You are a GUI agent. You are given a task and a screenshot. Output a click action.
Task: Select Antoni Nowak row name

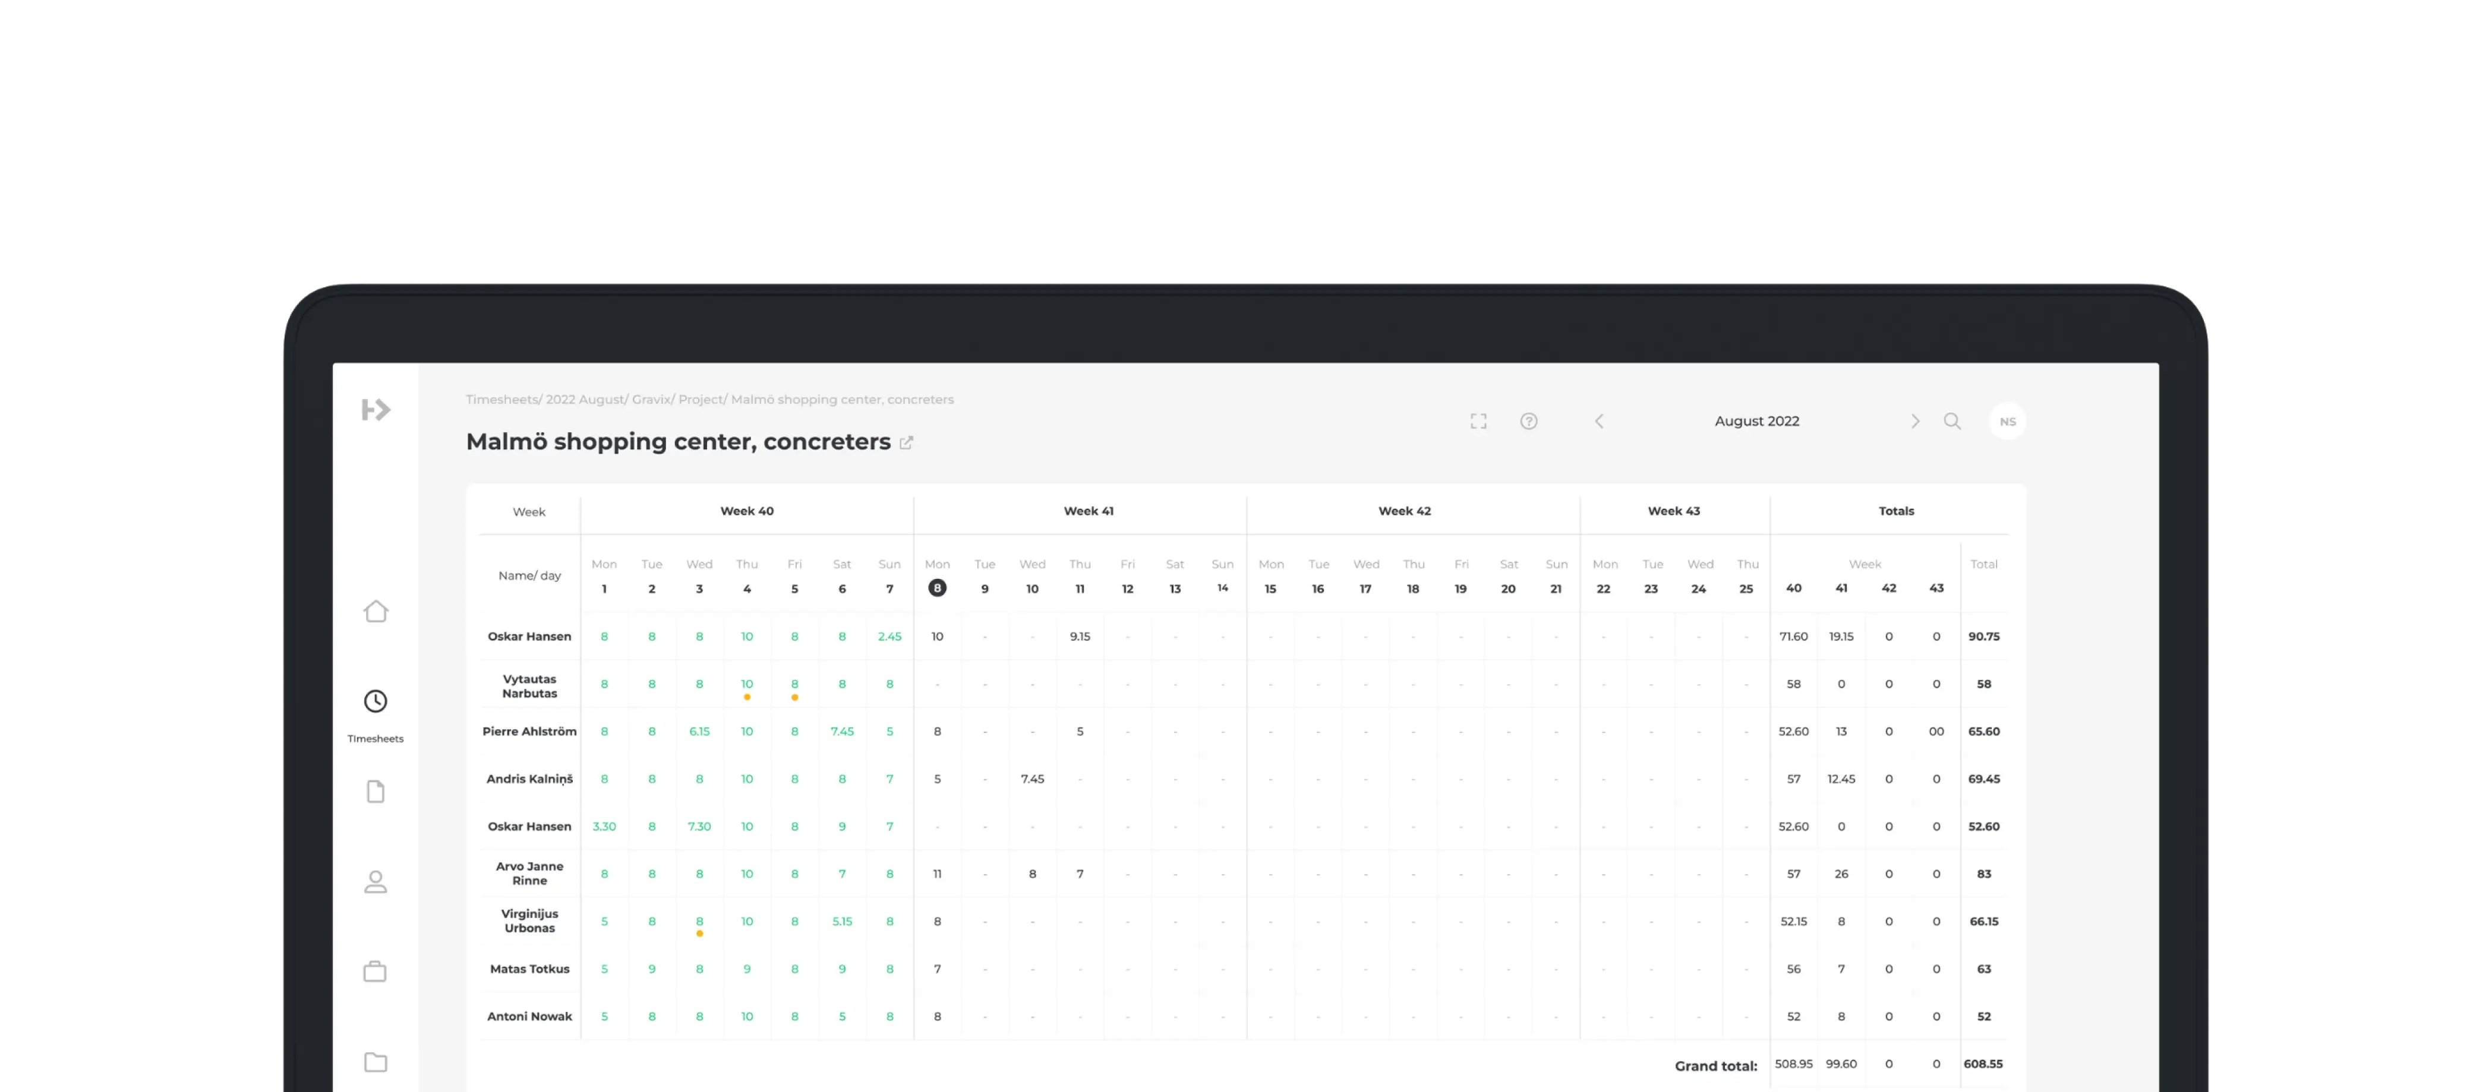click(x=529, y=1015)
